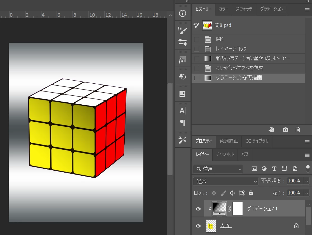Viewport: 312px width, 235px height.
Task: Switch to the カラー tab
Action: 223,9
